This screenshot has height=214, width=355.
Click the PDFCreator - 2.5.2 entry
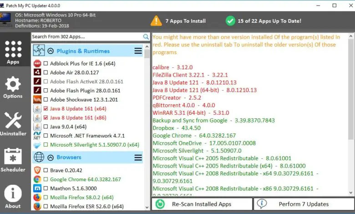click(x=177, y=97)
